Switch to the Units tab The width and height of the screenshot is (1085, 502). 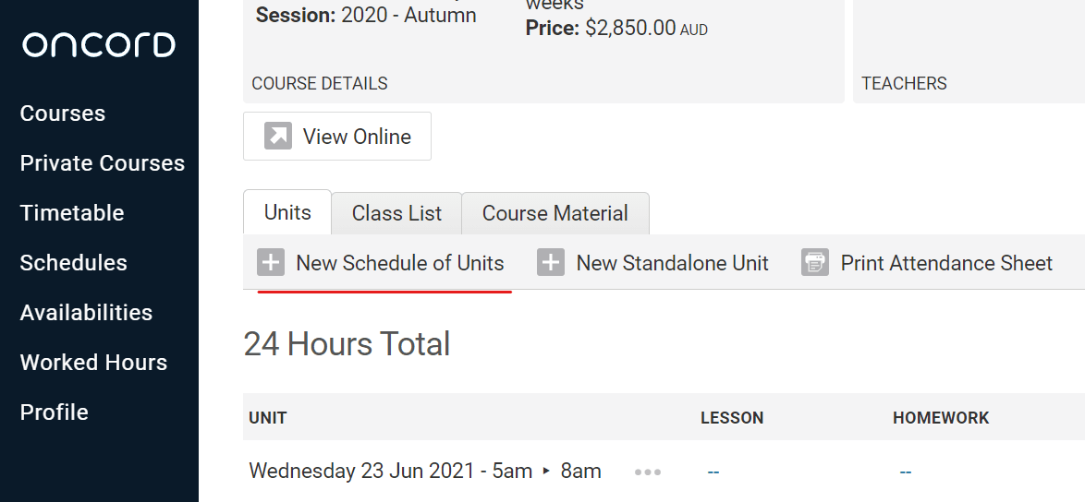tap(287, 213)
